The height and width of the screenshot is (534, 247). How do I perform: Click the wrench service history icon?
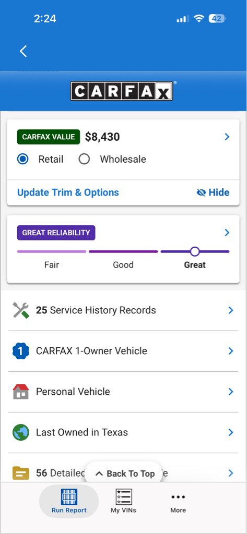21,310
